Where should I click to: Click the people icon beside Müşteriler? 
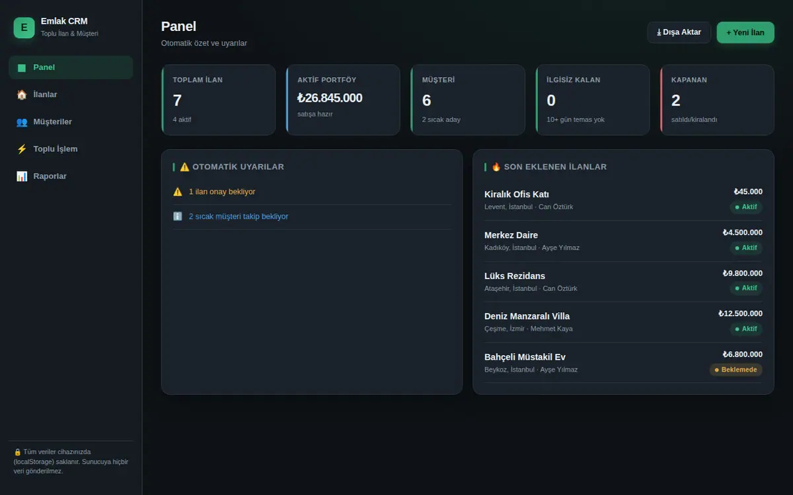[22, 121]
